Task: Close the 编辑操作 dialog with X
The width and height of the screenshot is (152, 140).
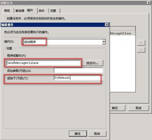Action: (107, 25)
